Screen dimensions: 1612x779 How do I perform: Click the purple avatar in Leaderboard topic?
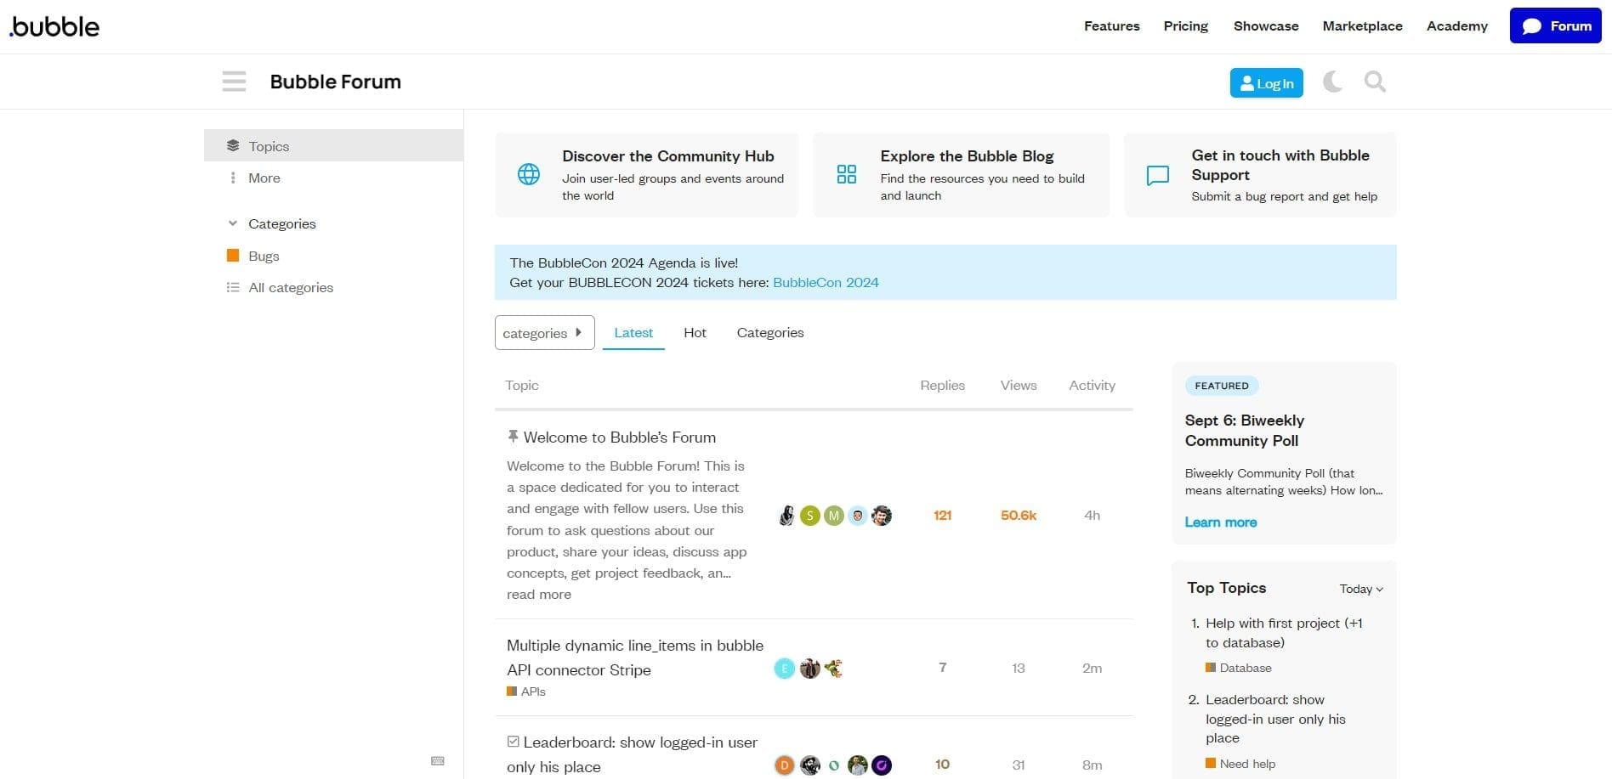(882, 765)
